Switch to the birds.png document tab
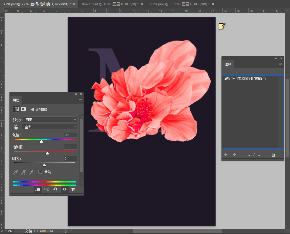Viewport: 290px width, 234px height. tap(176, 4)
